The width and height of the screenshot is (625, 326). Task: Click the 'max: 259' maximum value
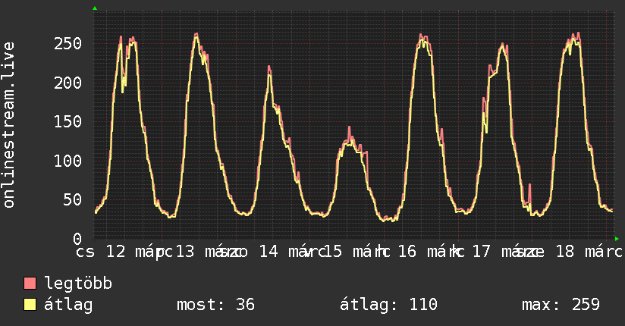[x=561, y=305]
